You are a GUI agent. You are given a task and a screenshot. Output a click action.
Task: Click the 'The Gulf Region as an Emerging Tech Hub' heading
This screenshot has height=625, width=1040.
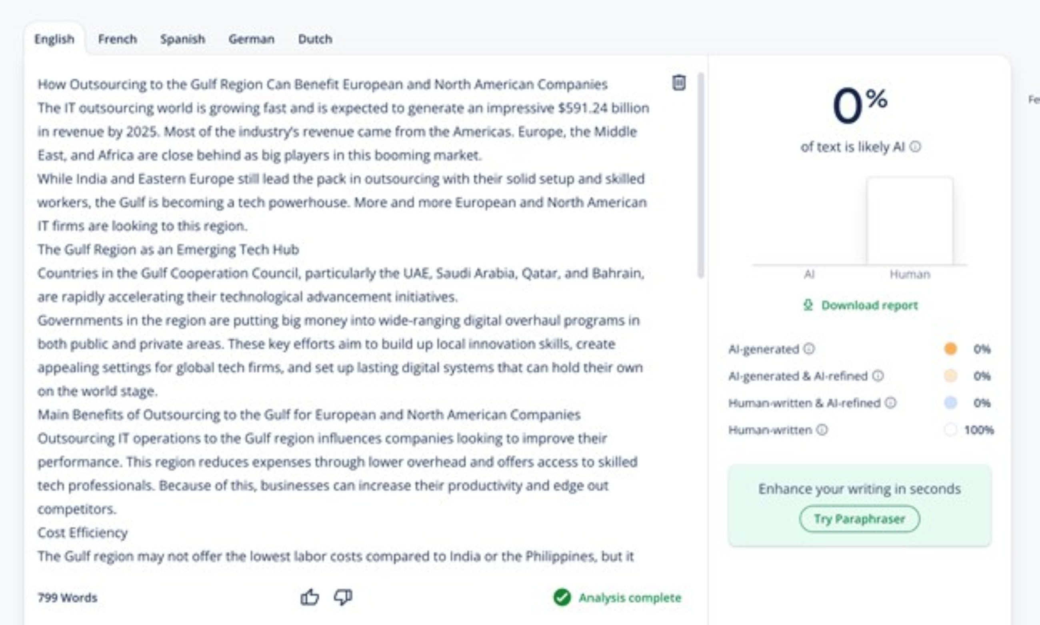(x=168, y=250)
